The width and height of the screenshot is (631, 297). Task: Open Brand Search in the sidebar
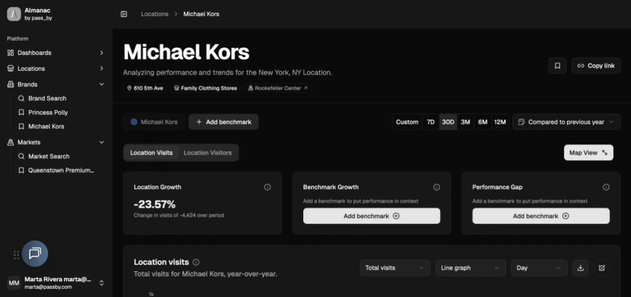click(47, 99)
